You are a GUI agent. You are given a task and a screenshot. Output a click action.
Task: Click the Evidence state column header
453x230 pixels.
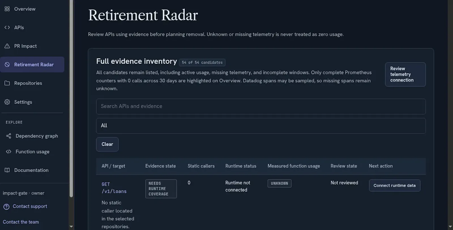pos(161,166)
